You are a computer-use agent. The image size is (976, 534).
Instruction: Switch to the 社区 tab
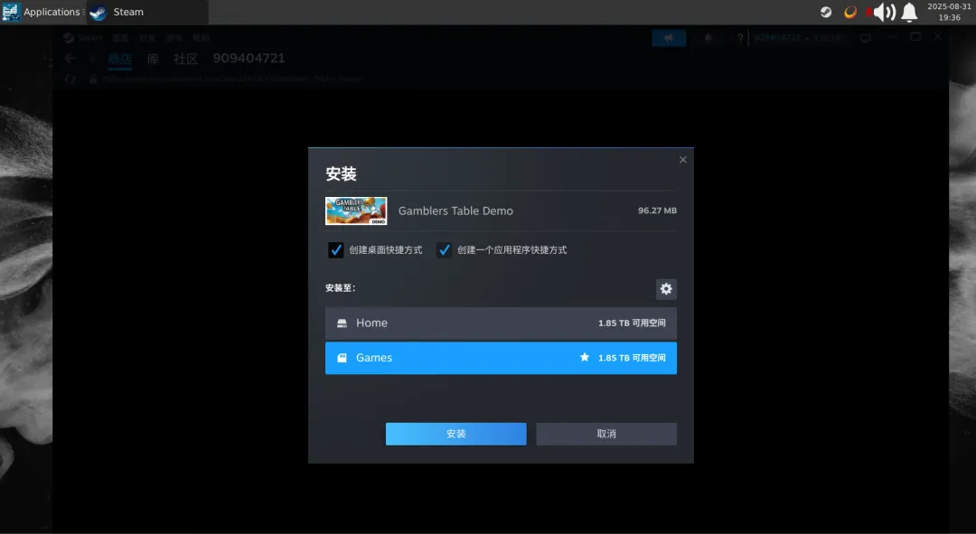point(184,59)
